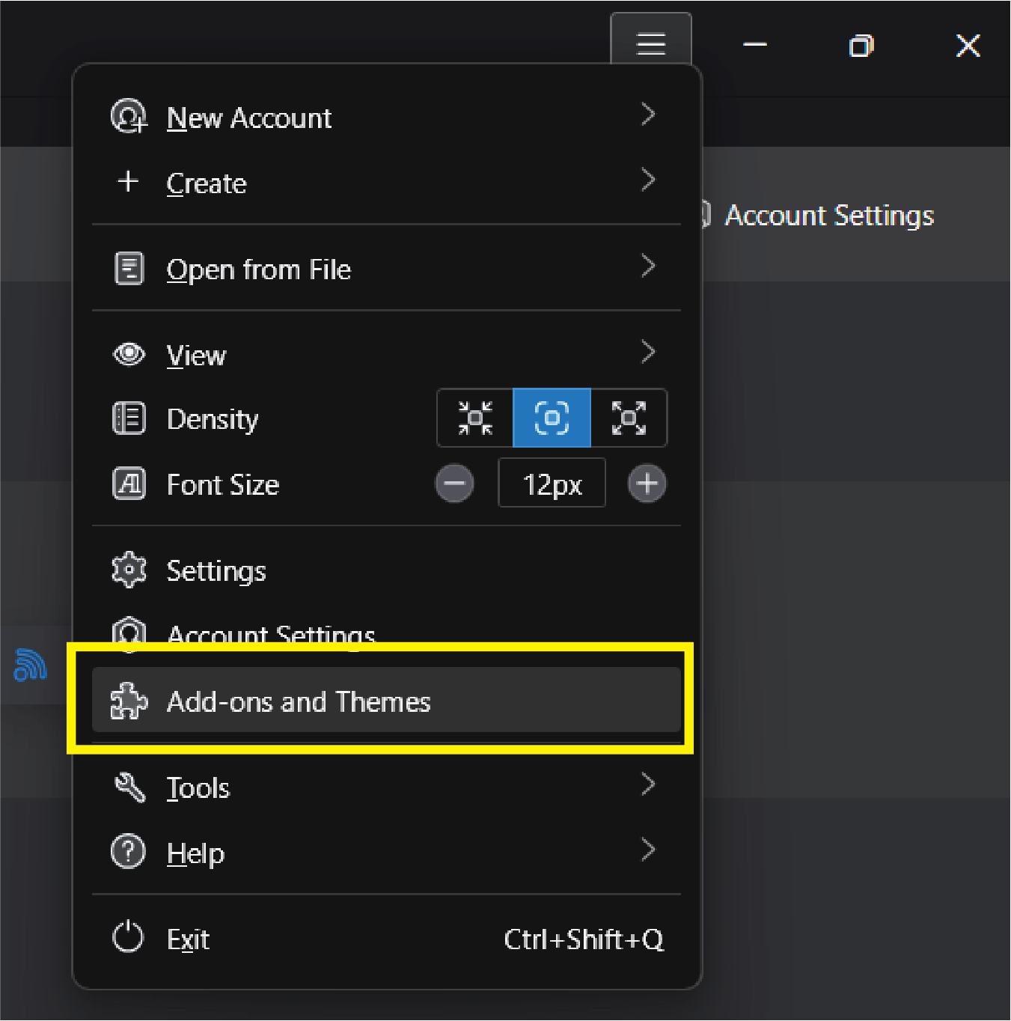Viewport: 1011px width, 1021px height.
Task: Click the Add-ons puzzle piece icon
Action: point(129,701)
